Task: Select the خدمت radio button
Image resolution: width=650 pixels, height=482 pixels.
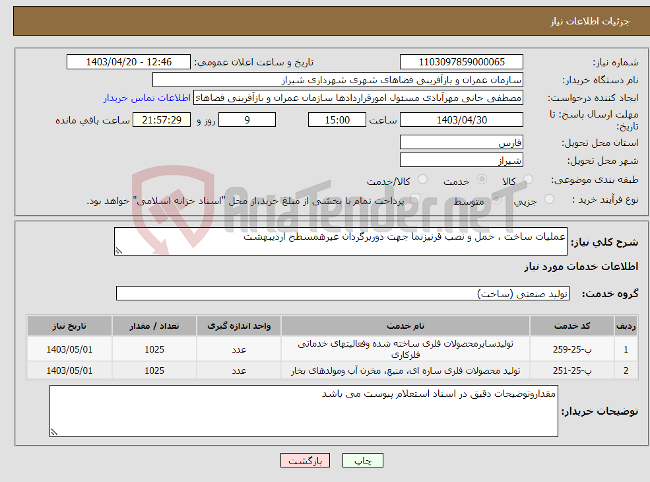Action: 482,179
